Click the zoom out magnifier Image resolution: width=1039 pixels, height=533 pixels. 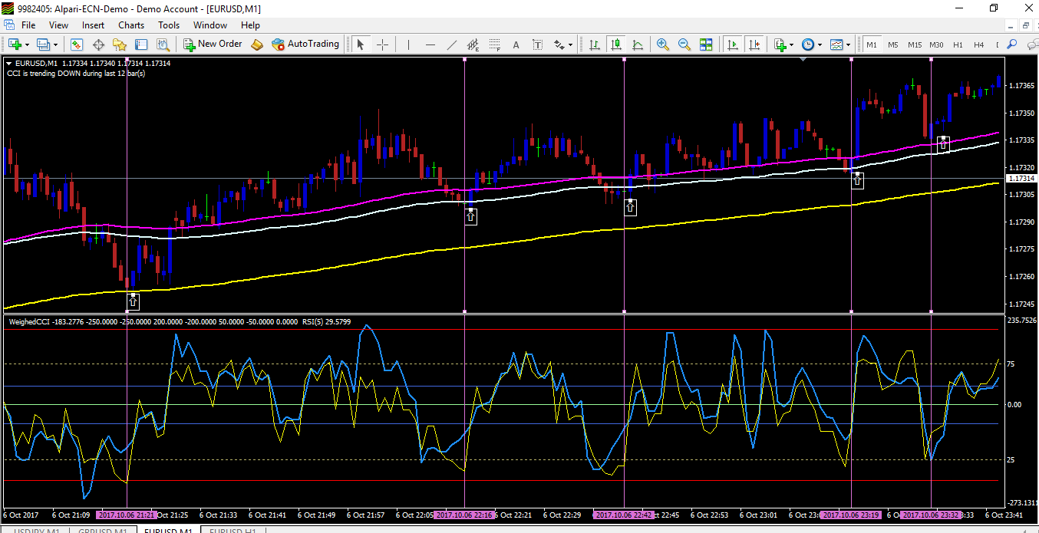point(684,44)
